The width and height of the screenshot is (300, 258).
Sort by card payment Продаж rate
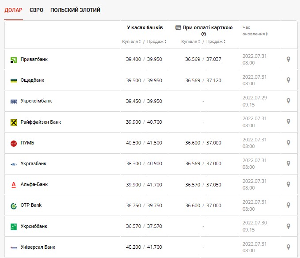pos(216,42)
